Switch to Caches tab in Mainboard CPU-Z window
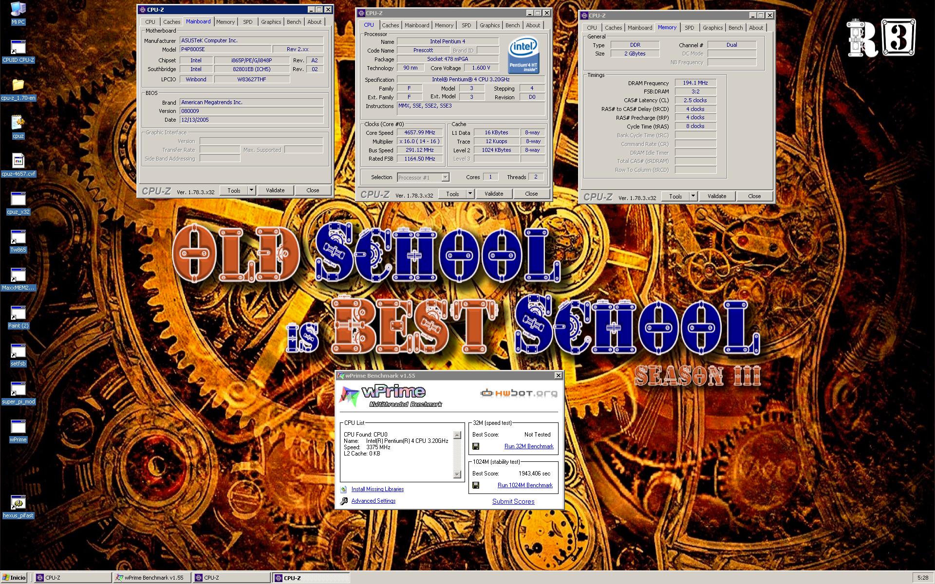Image resolution: width=935 pixels, height=584 pixels. pyautogui.click(x=171, y=22)
